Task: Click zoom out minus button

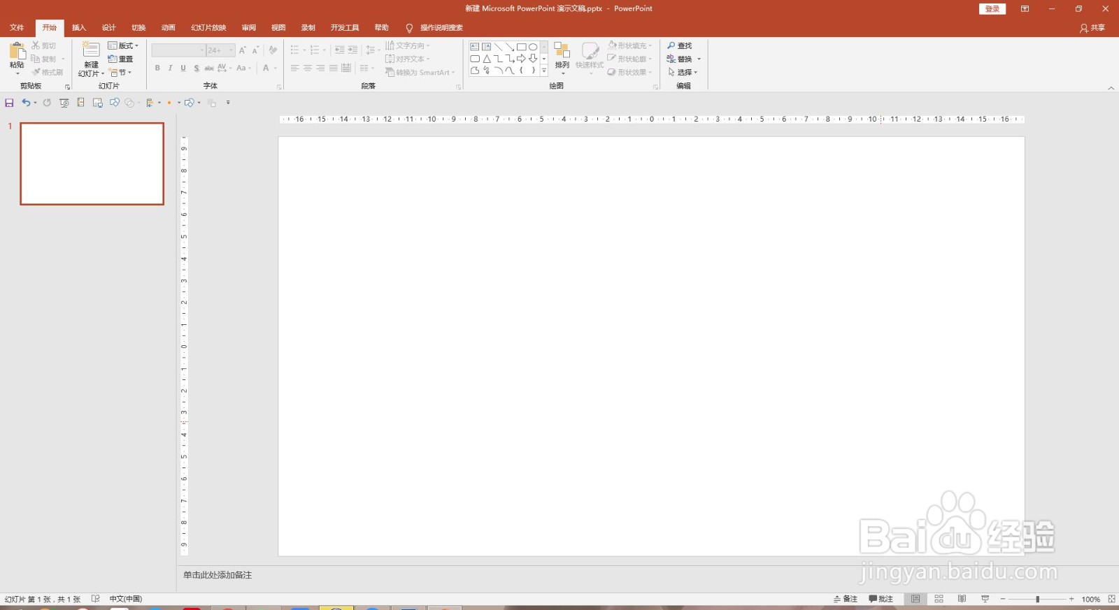Action: (1003, 599)
